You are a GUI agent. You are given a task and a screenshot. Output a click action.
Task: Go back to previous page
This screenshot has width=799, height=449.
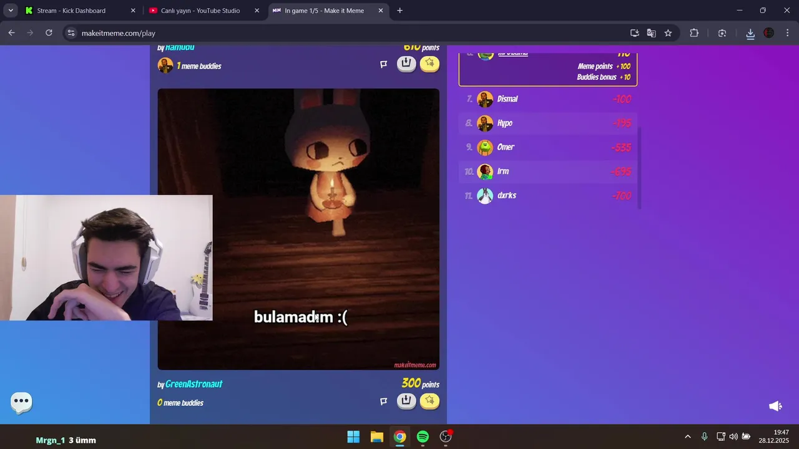(x=11, y=33)
